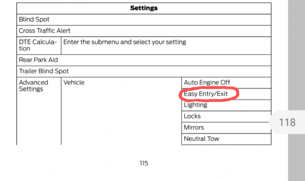The height and width of the screenshot is (181, 305).
Task: Select the Rear Park Aid row
Action: (x=144, y=60)
